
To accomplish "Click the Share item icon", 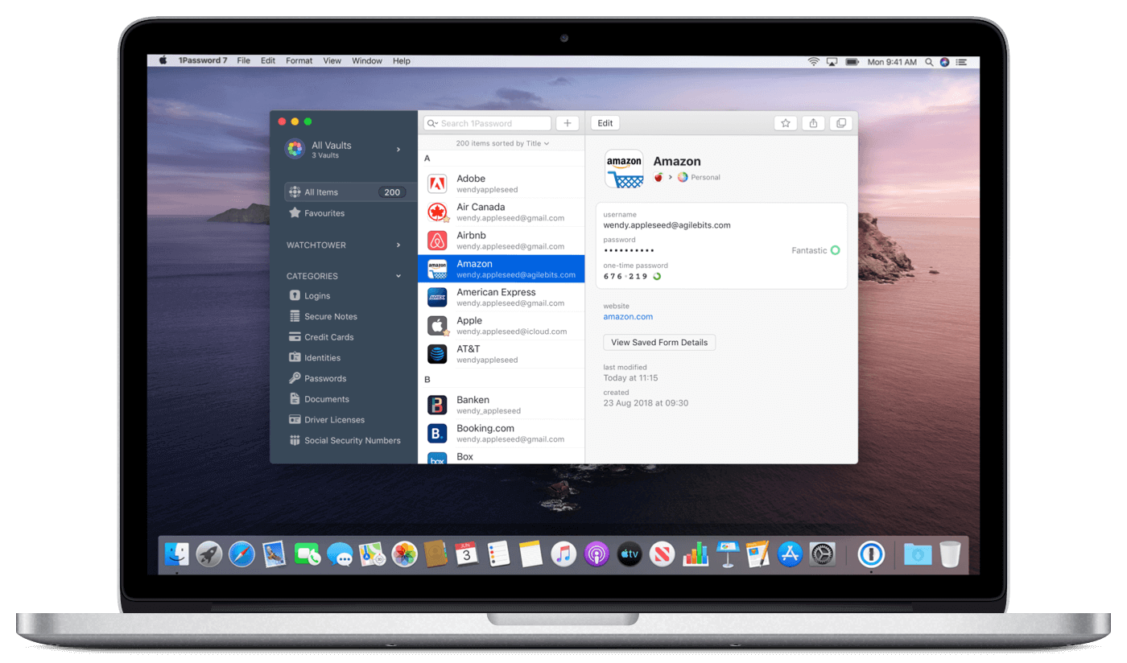I will [x=812, y=122].
